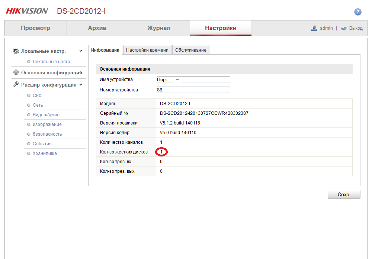Select the Сис. bullet in sidebar
The width and height of the screenshot is (369, 259).
pos(29,95)
